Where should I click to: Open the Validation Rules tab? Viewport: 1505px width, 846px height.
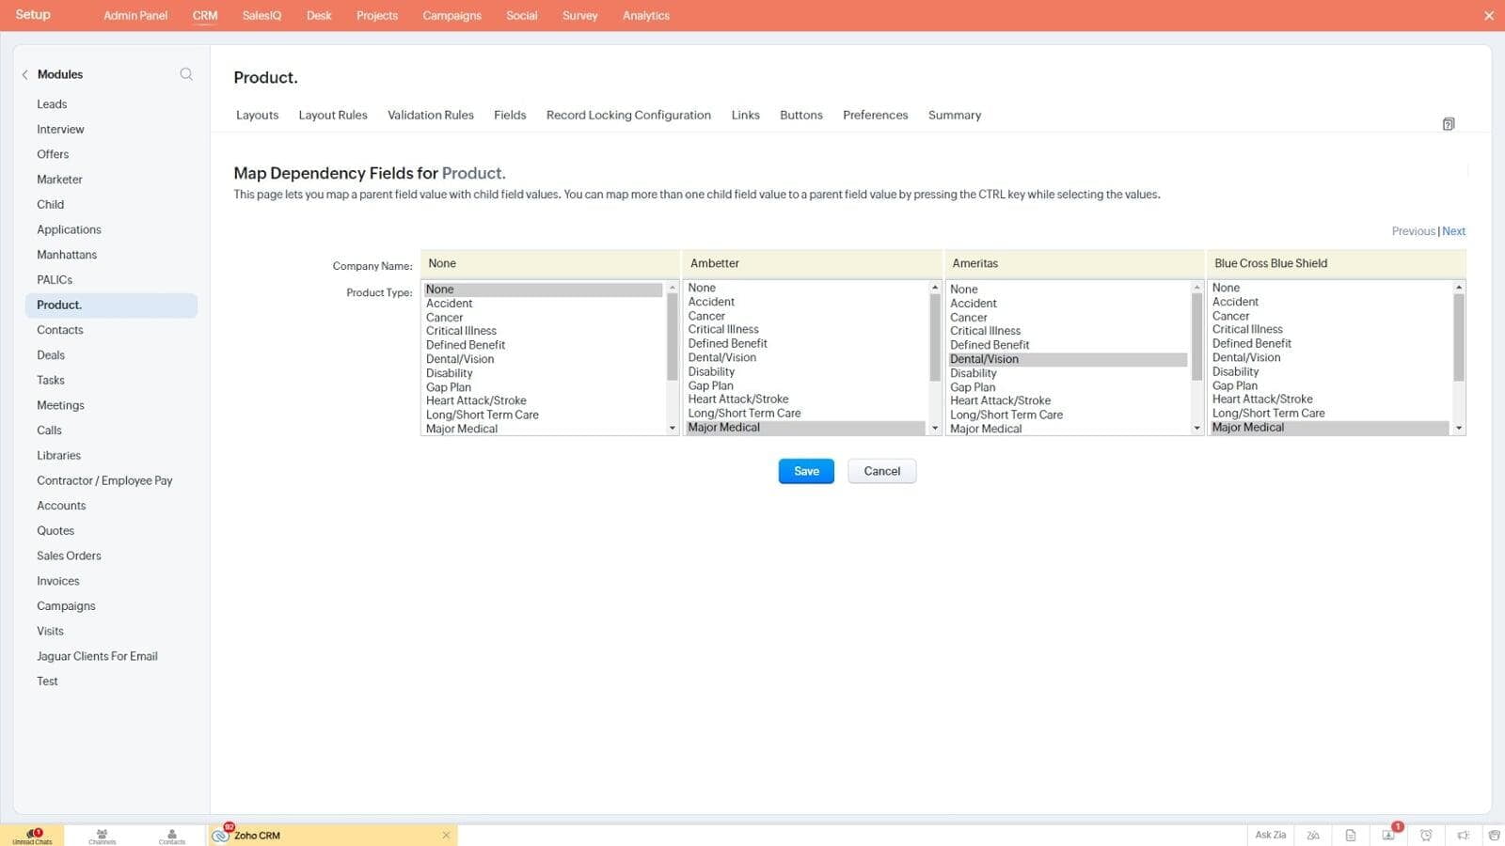click(431, 115)
